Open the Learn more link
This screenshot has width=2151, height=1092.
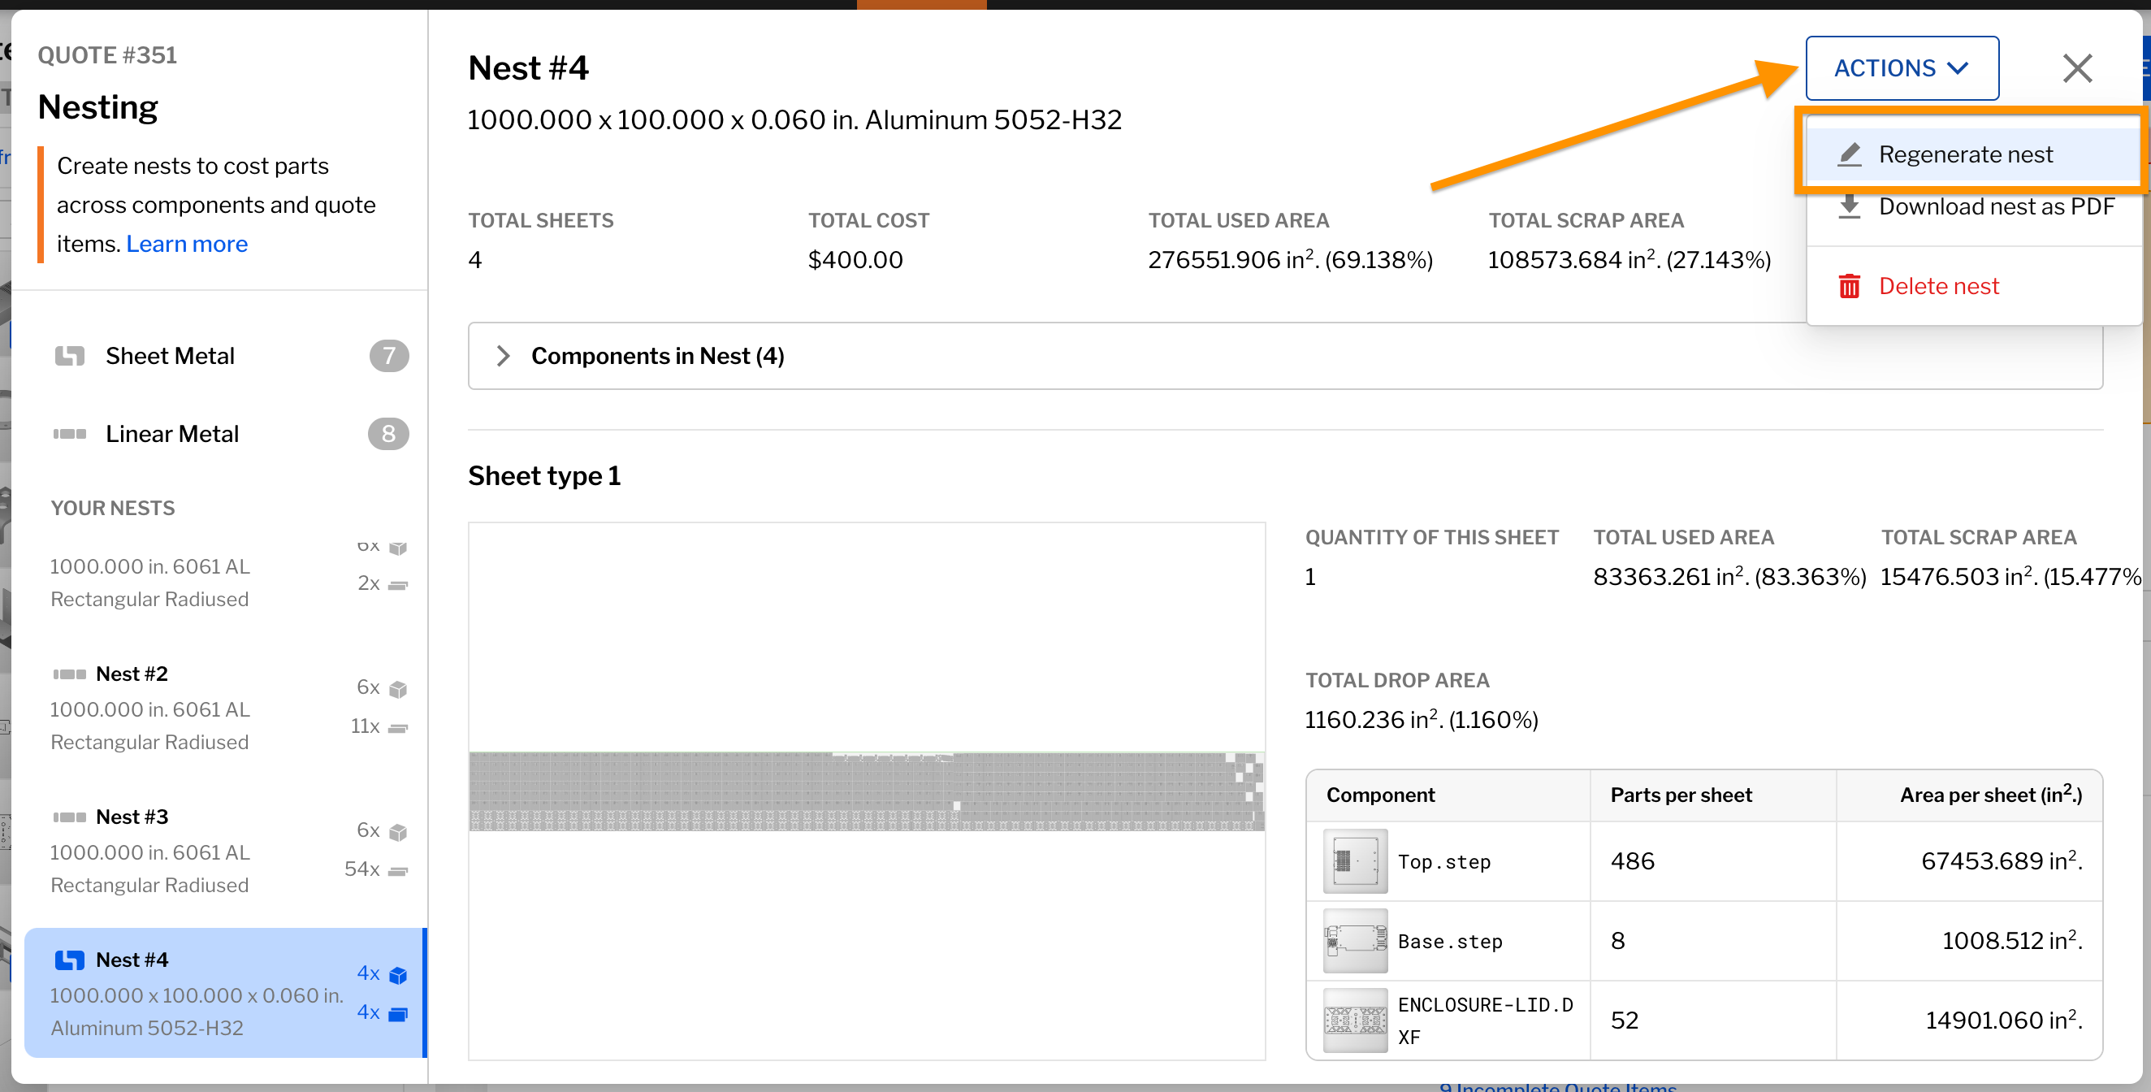coord(186,244)
